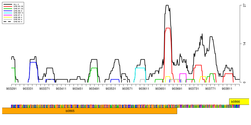Select the cyan legend line
The height and width of the screenshot is (125, 251).
[8, 13]
